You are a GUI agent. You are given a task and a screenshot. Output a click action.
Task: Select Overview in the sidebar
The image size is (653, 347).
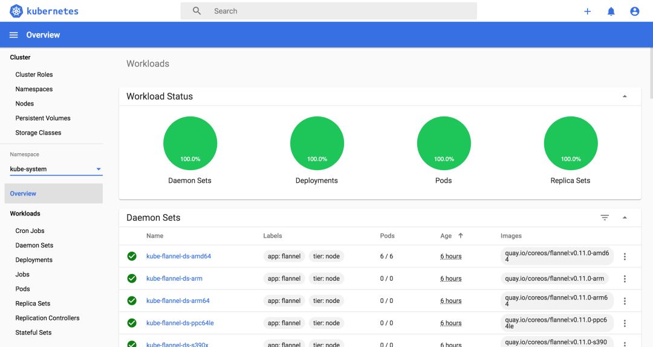pos(54,194)
